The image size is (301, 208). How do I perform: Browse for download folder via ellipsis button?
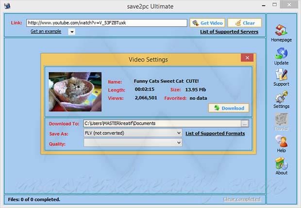click(245, 124)
